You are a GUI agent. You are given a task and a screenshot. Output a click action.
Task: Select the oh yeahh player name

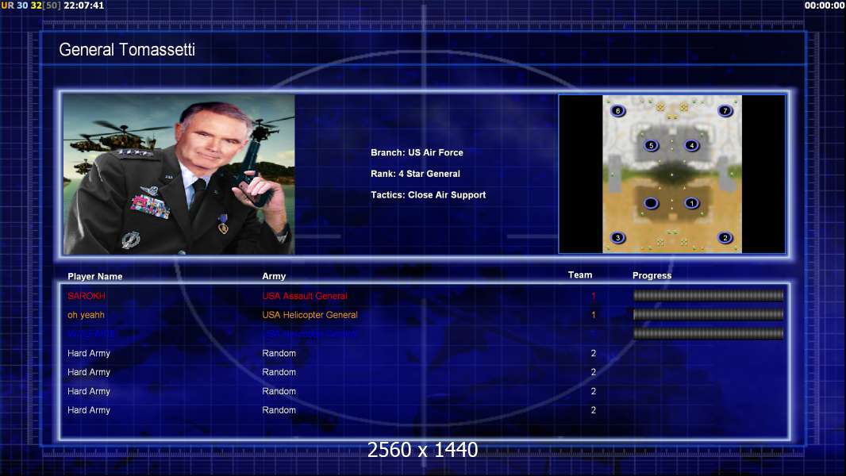pos(86,315)
